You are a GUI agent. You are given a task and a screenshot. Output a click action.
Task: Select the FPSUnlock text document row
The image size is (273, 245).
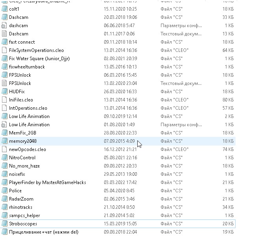click(20, 83)
